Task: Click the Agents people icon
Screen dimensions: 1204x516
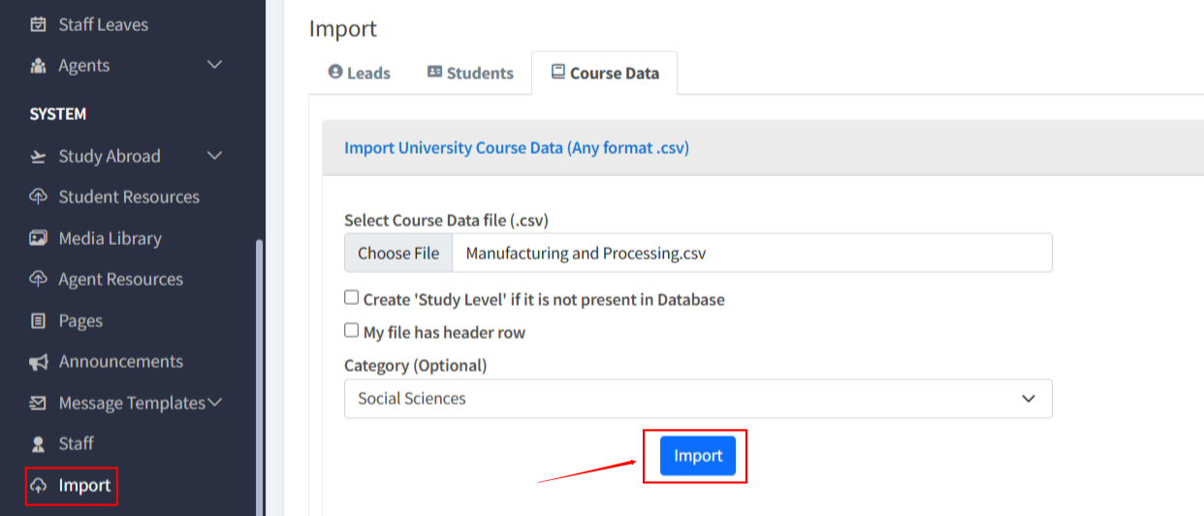Action: click(39, 66)
